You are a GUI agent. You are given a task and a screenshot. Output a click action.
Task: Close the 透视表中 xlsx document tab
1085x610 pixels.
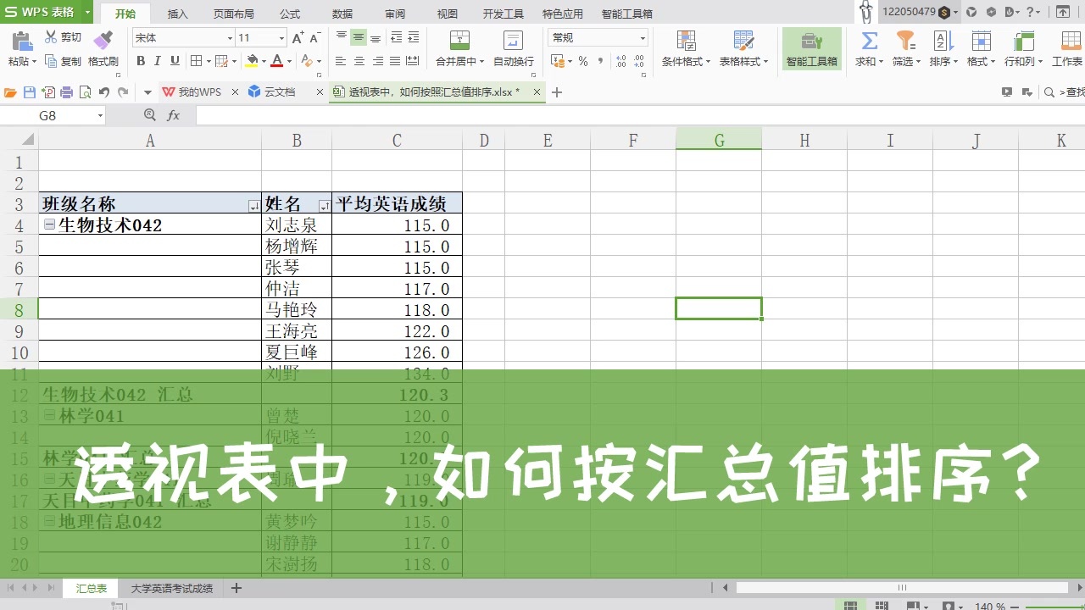(x=537, y=91)
